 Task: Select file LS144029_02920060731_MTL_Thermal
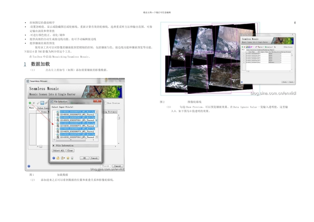click(x=77, y=131)
